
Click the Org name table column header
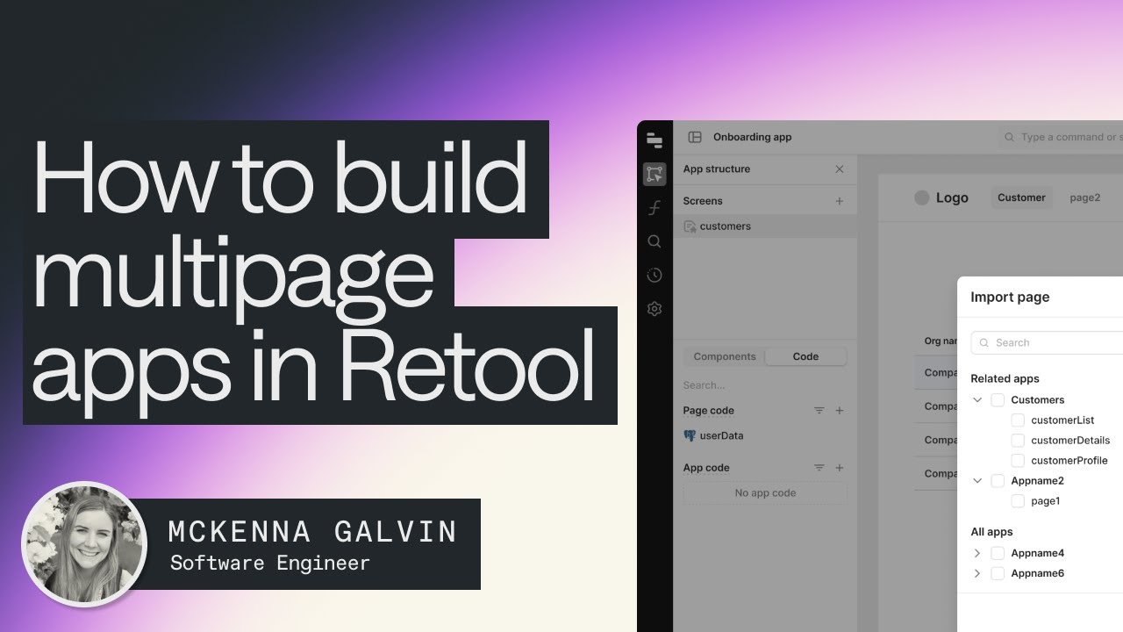click(x=940, y=341)
